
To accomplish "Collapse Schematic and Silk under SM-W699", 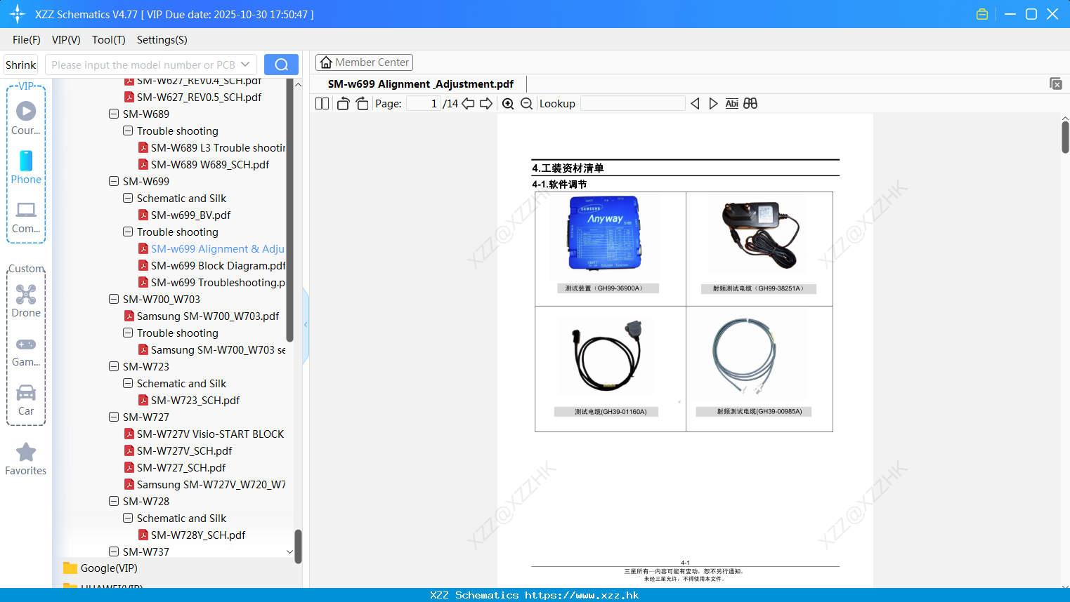I will [x=128, y=198].
